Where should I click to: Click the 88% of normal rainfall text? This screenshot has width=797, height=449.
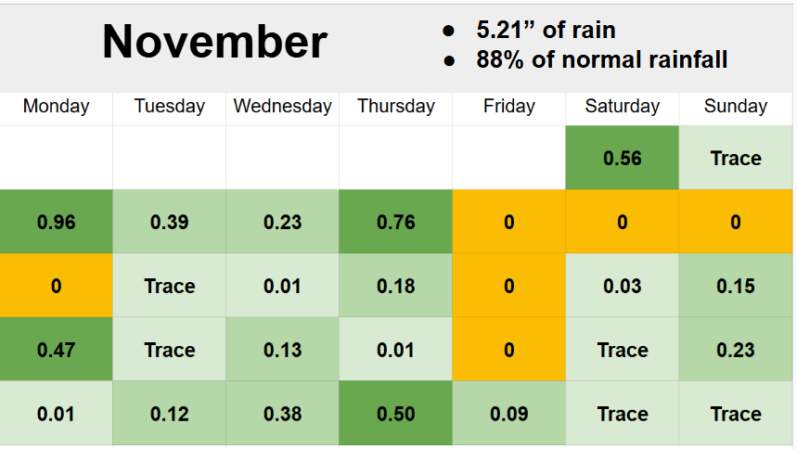point(601,60)
